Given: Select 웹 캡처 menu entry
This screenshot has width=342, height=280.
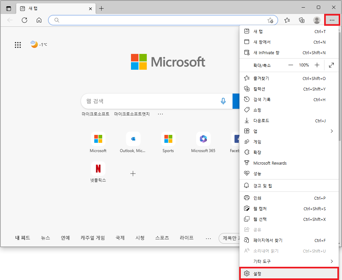Looking at the screenshot, I should click(x=289, y=209).
